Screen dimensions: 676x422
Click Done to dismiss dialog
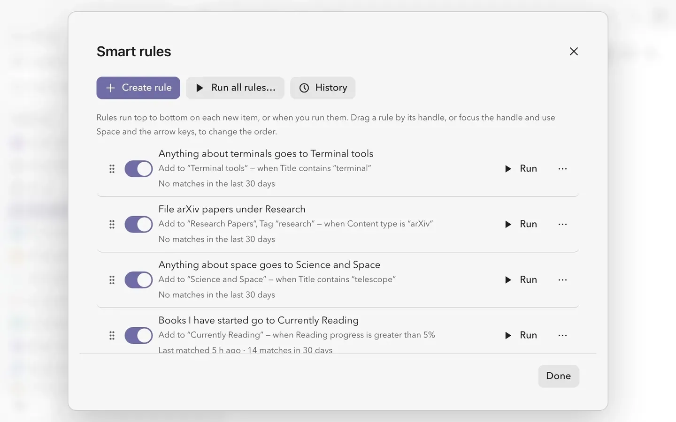559,376
